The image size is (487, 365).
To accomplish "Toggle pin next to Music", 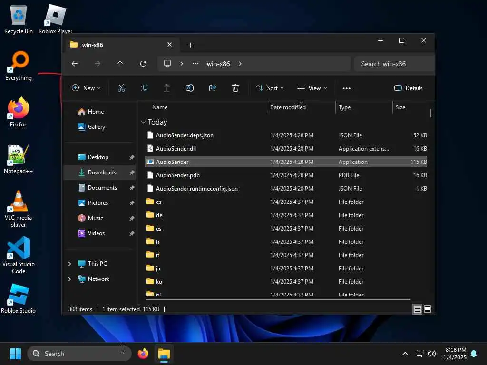I will (132, 218).
